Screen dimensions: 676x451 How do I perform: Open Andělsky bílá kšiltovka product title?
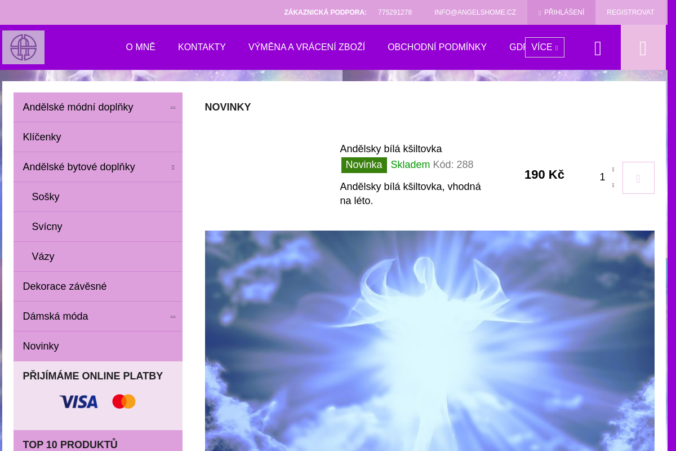click(x=391, y=149)
